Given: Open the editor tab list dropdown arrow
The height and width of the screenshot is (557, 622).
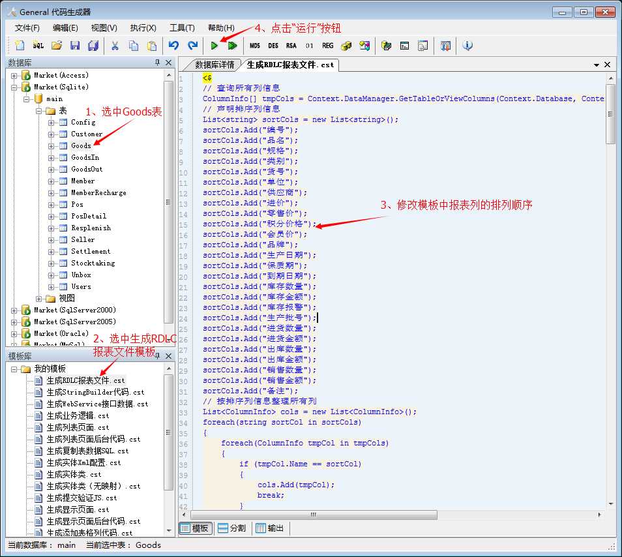Looking at the screenshot, I should [x=596, y=65].
